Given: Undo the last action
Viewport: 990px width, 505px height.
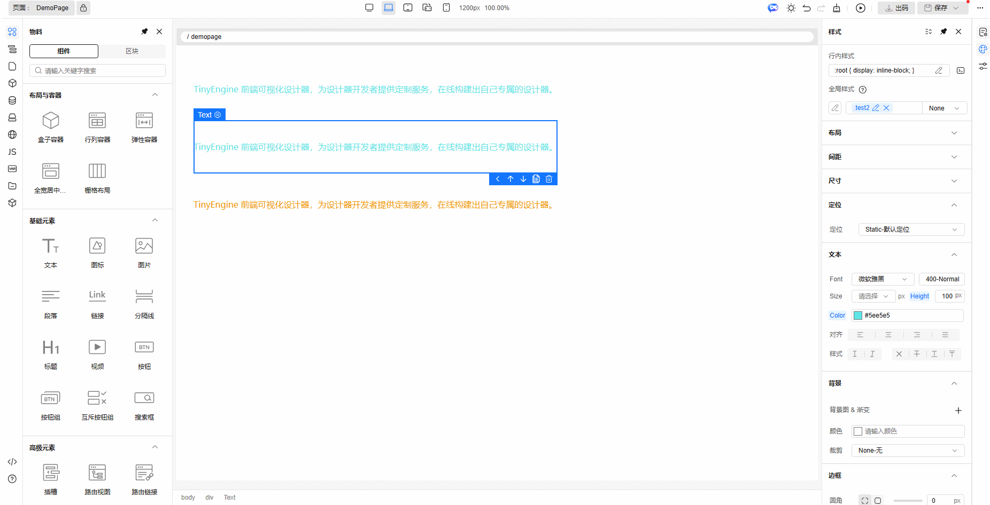Looking at the screenshot, I should [807, 8].
